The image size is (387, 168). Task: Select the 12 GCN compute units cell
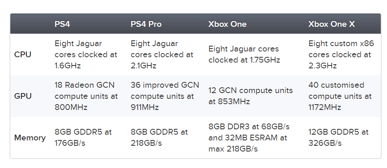[x=251, y=96]
